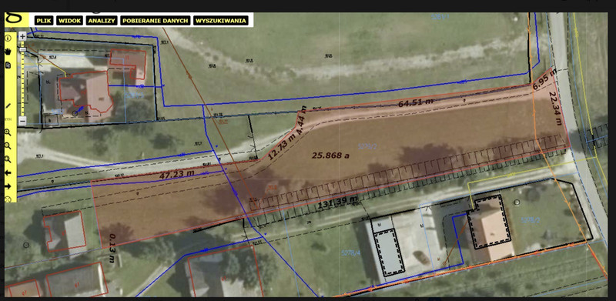Click the 25.868 a area label
The height and width of the screenshot is (301, 616).
[x=331, y=156]
